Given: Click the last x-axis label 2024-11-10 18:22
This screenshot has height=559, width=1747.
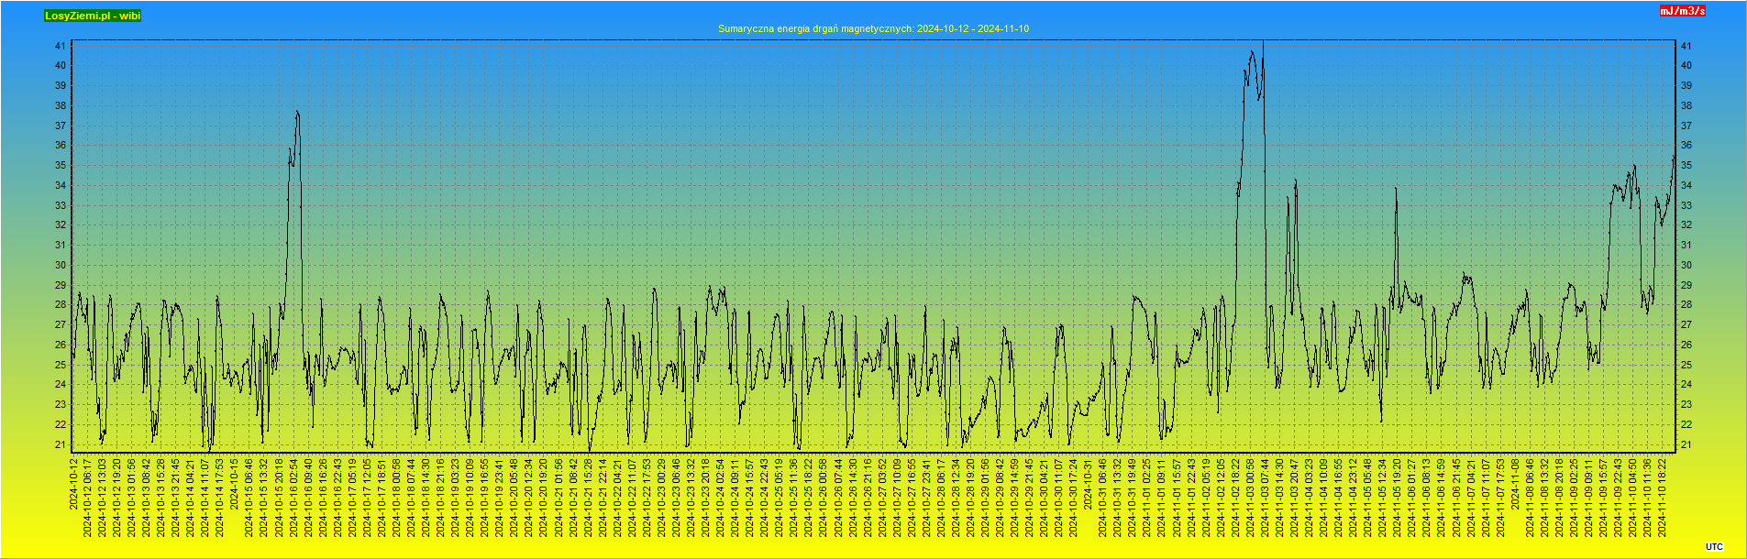Looking at the screenshot, I should click(x=1662, y=498).
